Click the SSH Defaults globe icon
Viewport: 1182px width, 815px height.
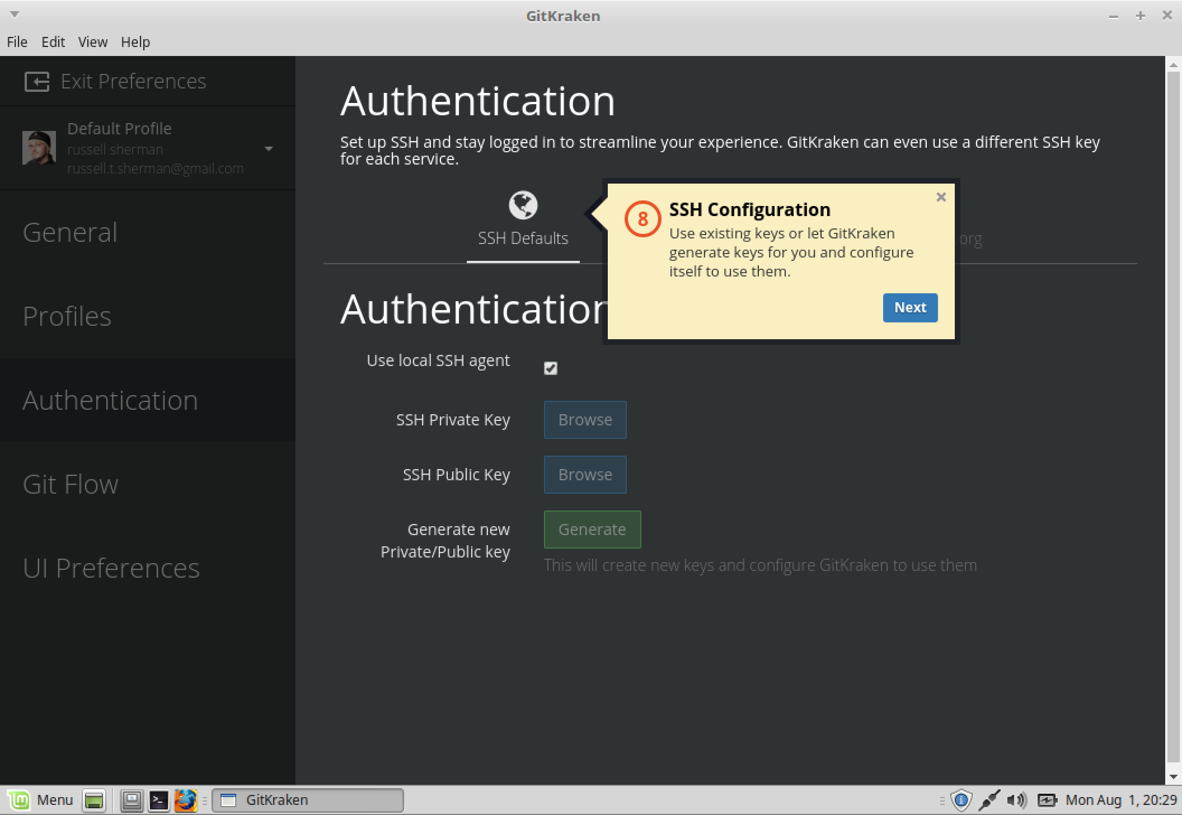(x=523, y=205)
